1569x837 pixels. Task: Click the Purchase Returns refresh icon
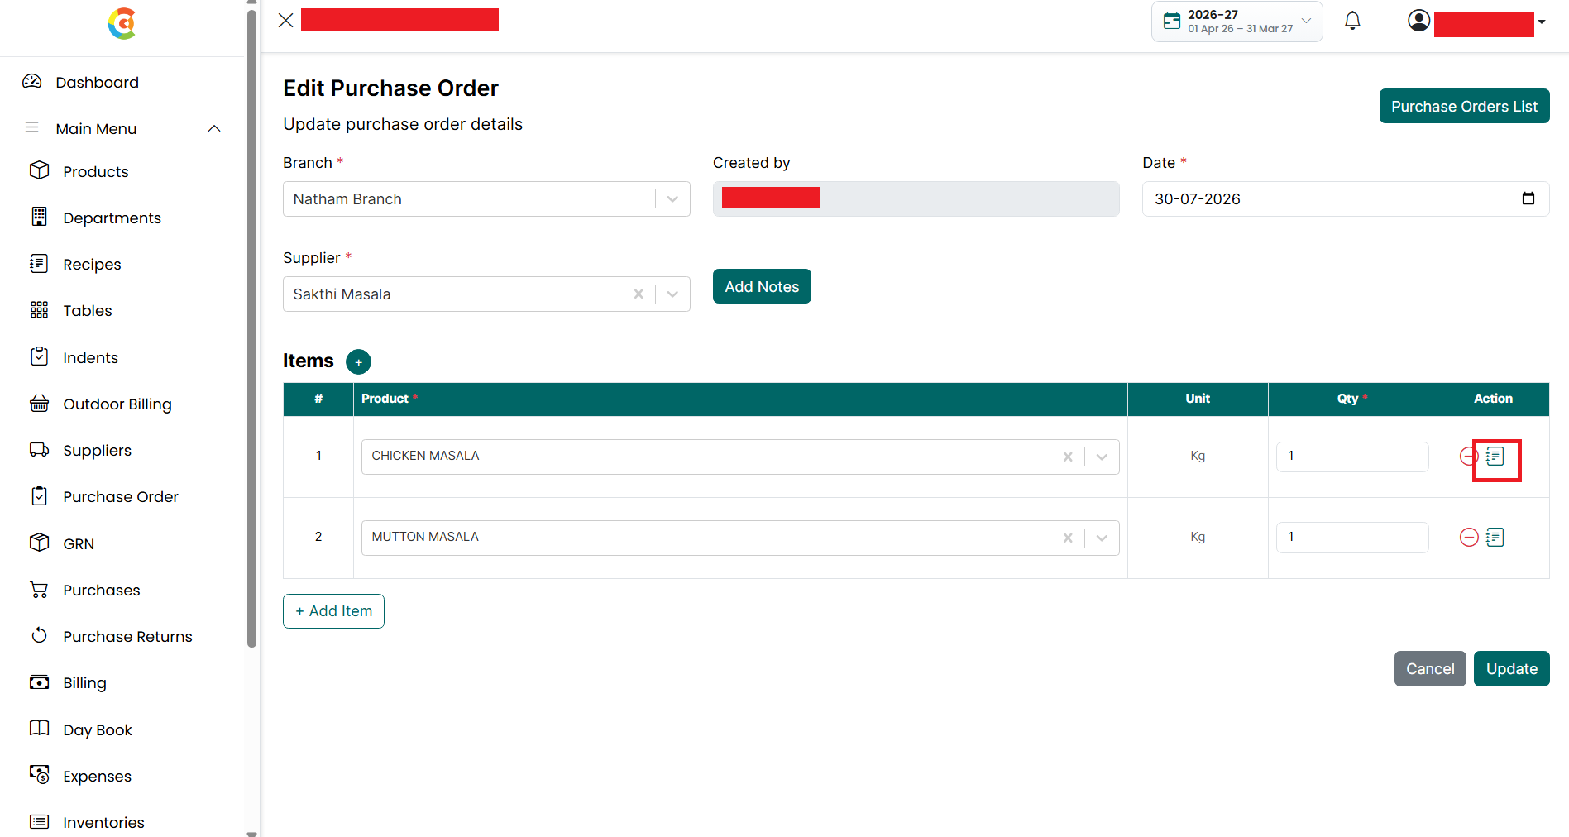39,635
